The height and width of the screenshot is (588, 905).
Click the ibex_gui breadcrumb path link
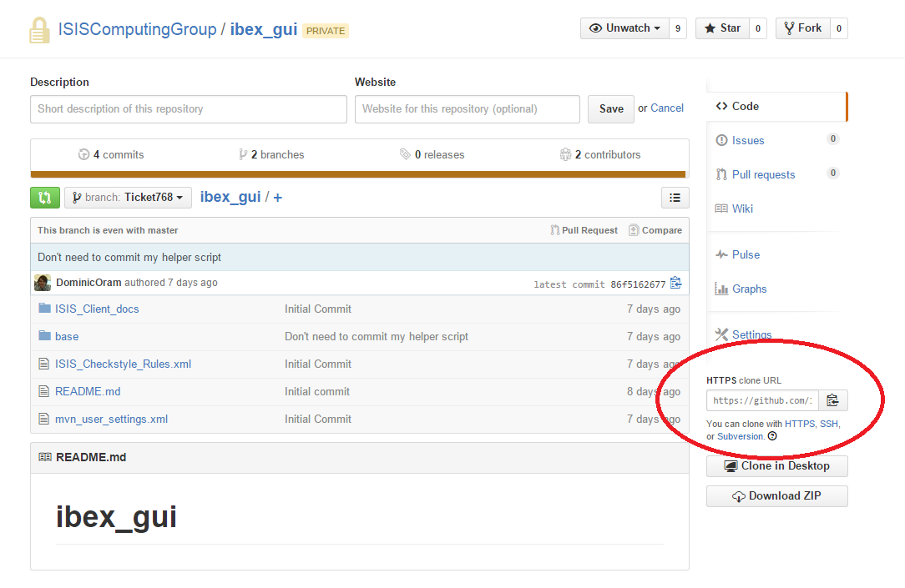[230, 197]
